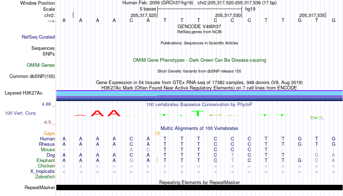Viewport: 343px width, 196px height.
Task: Click the GTEx Gene Expression track title
Action: [199, 82]
